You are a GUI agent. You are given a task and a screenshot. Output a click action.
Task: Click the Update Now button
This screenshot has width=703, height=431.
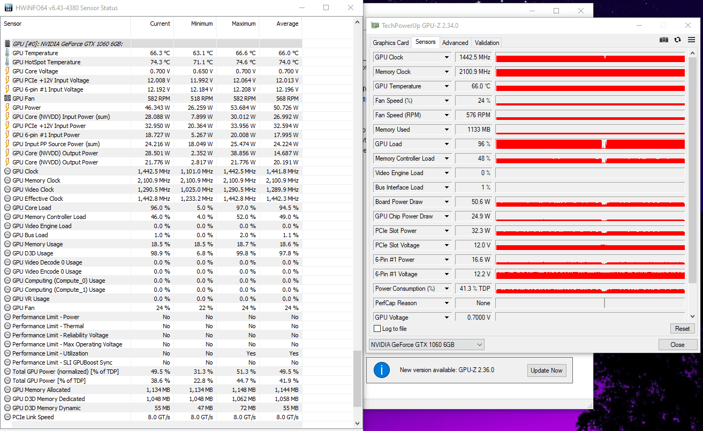pos(547,370)
